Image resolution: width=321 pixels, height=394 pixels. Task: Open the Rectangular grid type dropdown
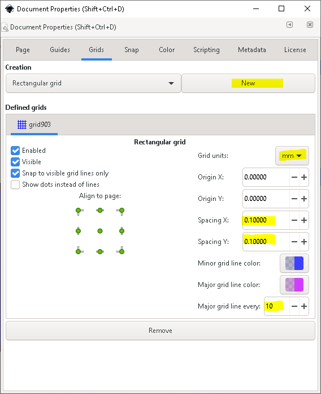[93, 83]
